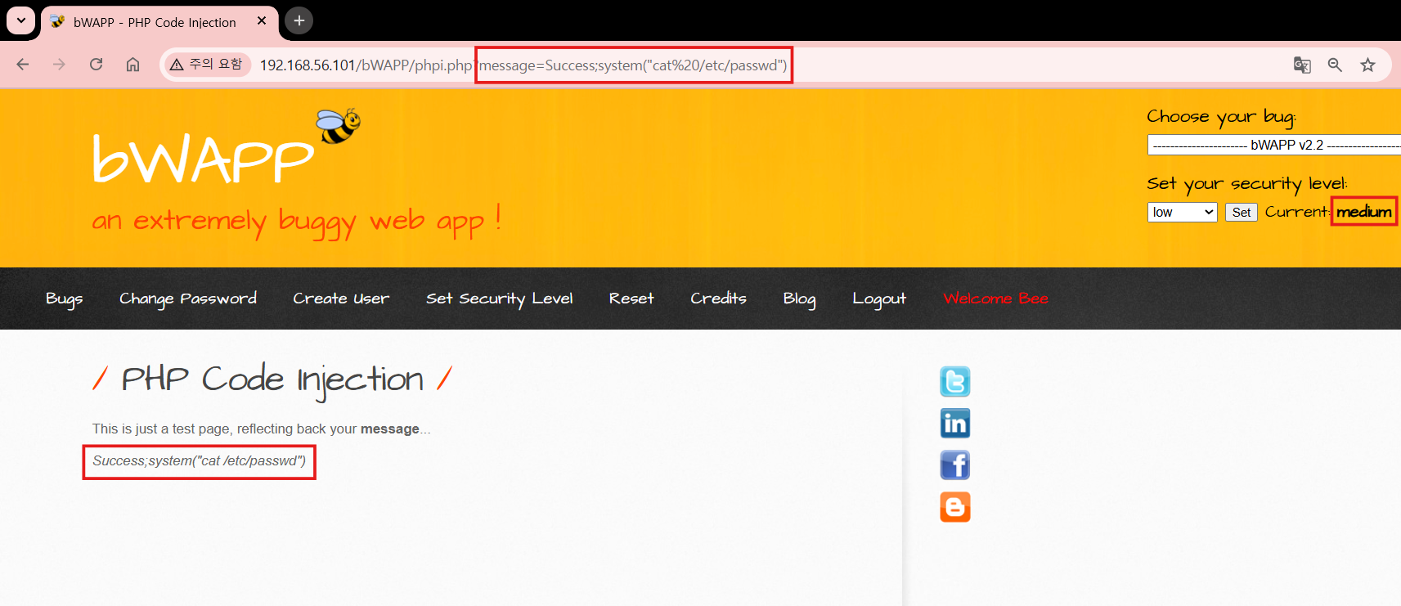Click the Reset menu item

pos(631,299)
